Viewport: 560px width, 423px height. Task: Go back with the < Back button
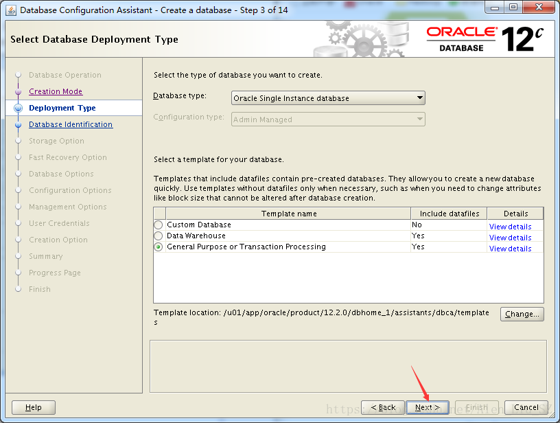click(x=383, y=407)
